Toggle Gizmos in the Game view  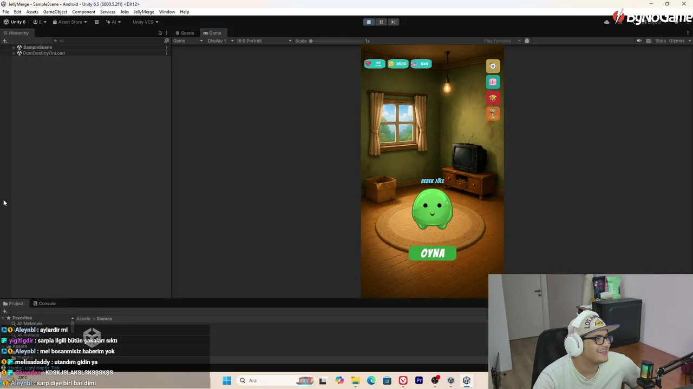[677, 41]
